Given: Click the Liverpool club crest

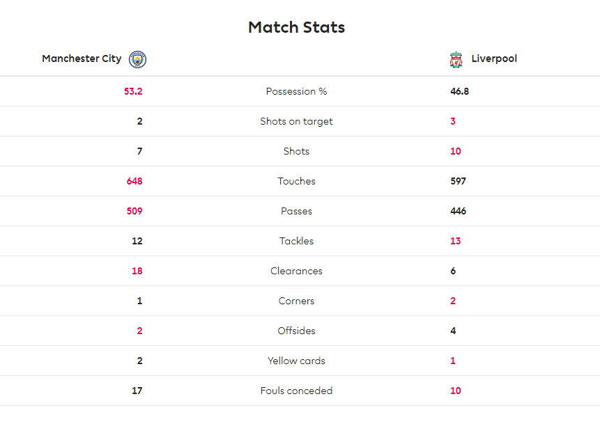Looking at the screenshot, I should (456, 60).
